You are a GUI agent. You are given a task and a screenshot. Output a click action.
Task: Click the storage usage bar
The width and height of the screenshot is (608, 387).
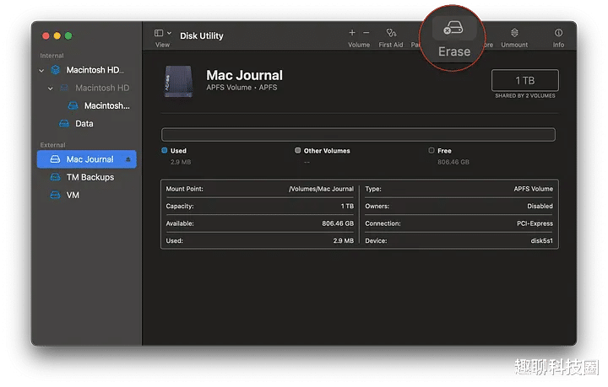358,135
